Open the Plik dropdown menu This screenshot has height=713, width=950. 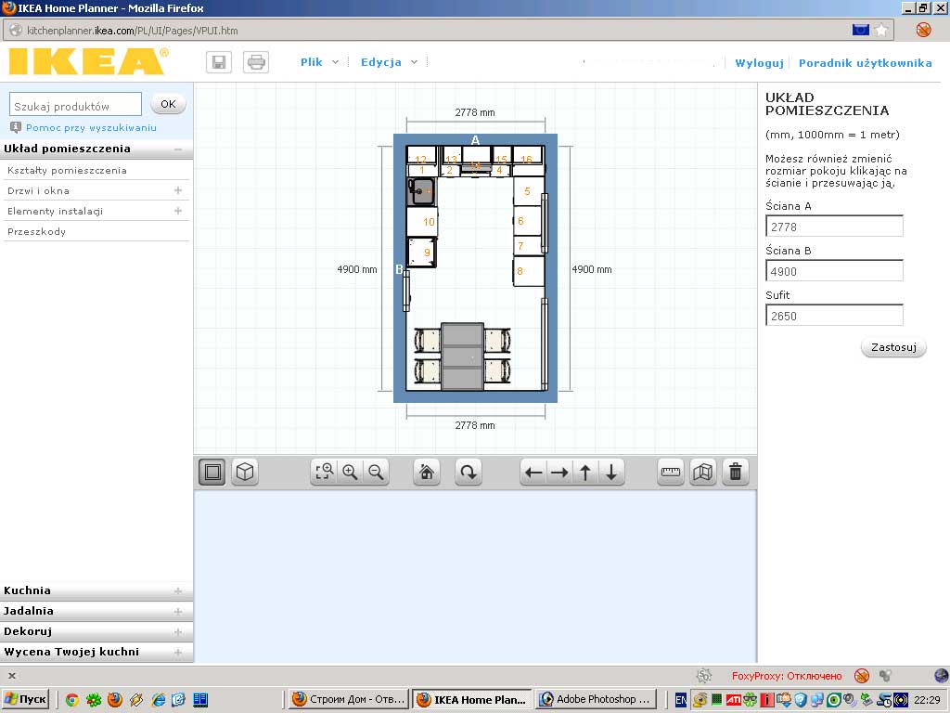point(319,62)
